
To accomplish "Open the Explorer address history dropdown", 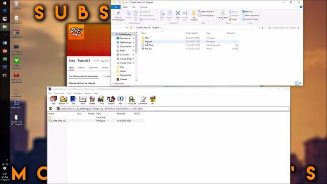I will point(259,28).
